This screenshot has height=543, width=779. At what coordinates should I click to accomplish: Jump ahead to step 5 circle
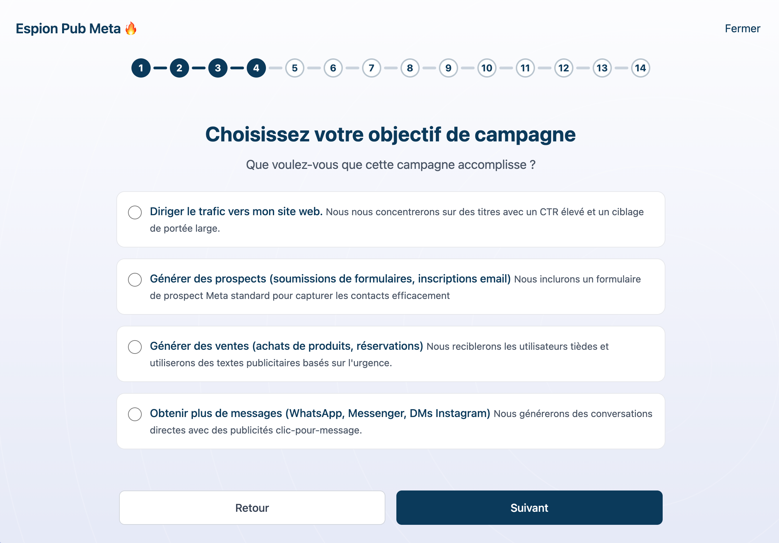(295, 68)
